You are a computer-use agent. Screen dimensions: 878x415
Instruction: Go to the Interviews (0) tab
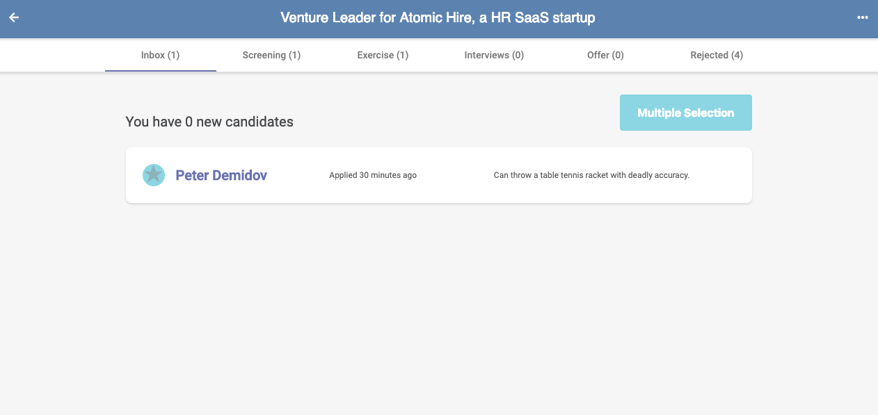click(x=494, y=55)
